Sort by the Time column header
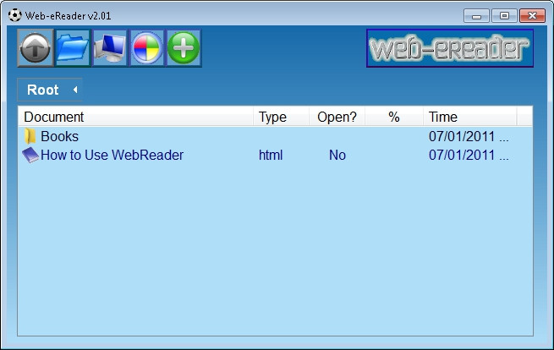This screenshot has height=350, width=554. click(470, 117)
